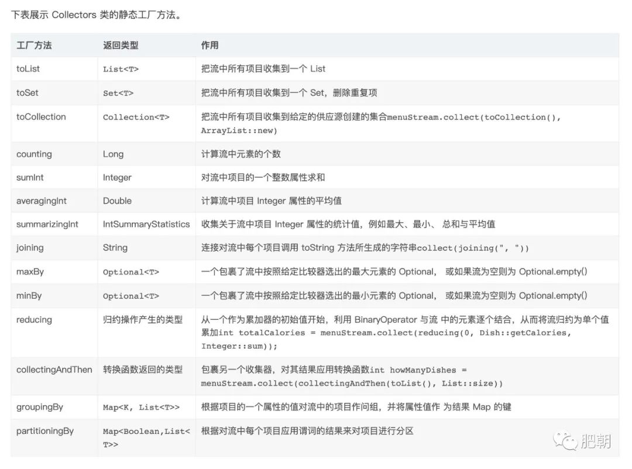Click the IntSummaryStatistics return type

[146, 224]
